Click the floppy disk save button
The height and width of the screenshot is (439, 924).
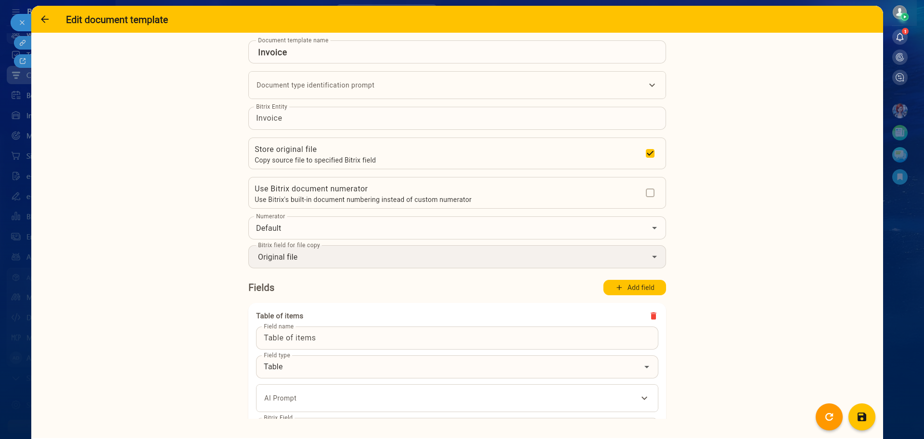(861, 417)
